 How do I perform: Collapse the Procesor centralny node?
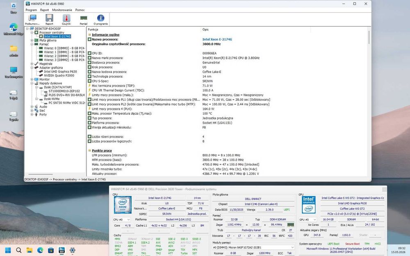point(32,33)
